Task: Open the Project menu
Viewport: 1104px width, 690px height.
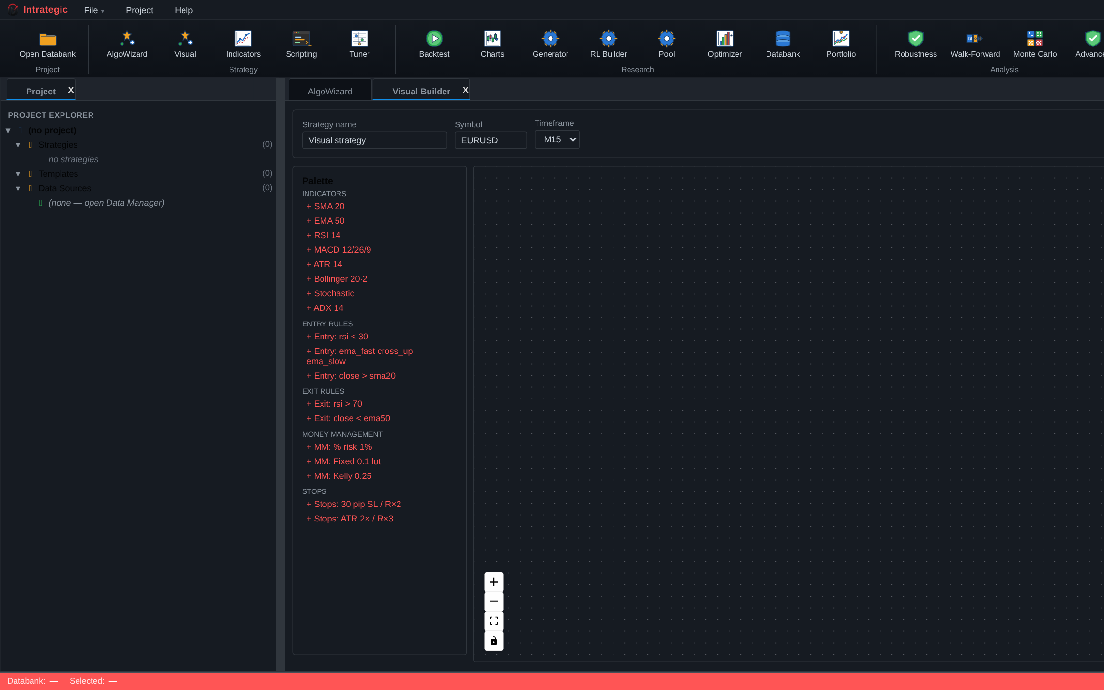Action: tap(139, 10)
